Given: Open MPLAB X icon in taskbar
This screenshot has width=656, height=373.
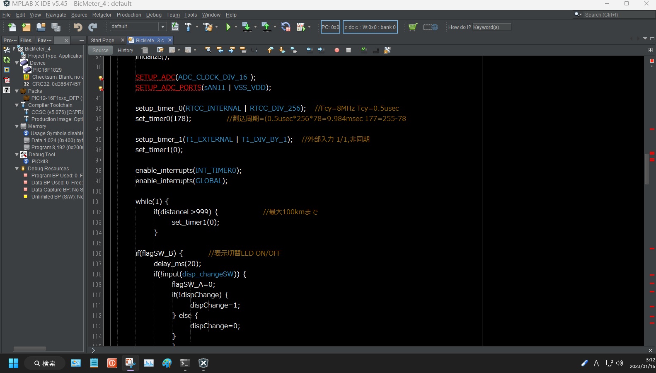Looking at the screenshot, I should (203, 363).
